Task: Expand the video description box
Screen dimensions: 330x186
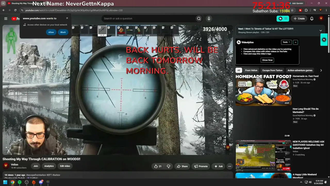Action: pos(118,175)
